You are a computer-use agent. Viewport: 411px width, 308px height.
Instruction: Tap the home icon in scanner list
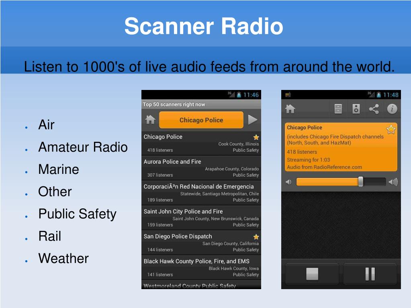click(x=150, y=120)
